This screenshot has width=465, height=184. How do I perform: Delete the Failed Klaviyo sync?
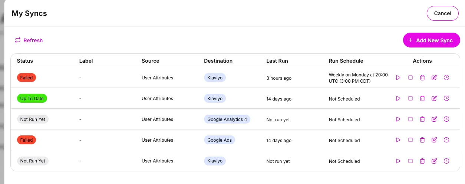tap(422, 78)
